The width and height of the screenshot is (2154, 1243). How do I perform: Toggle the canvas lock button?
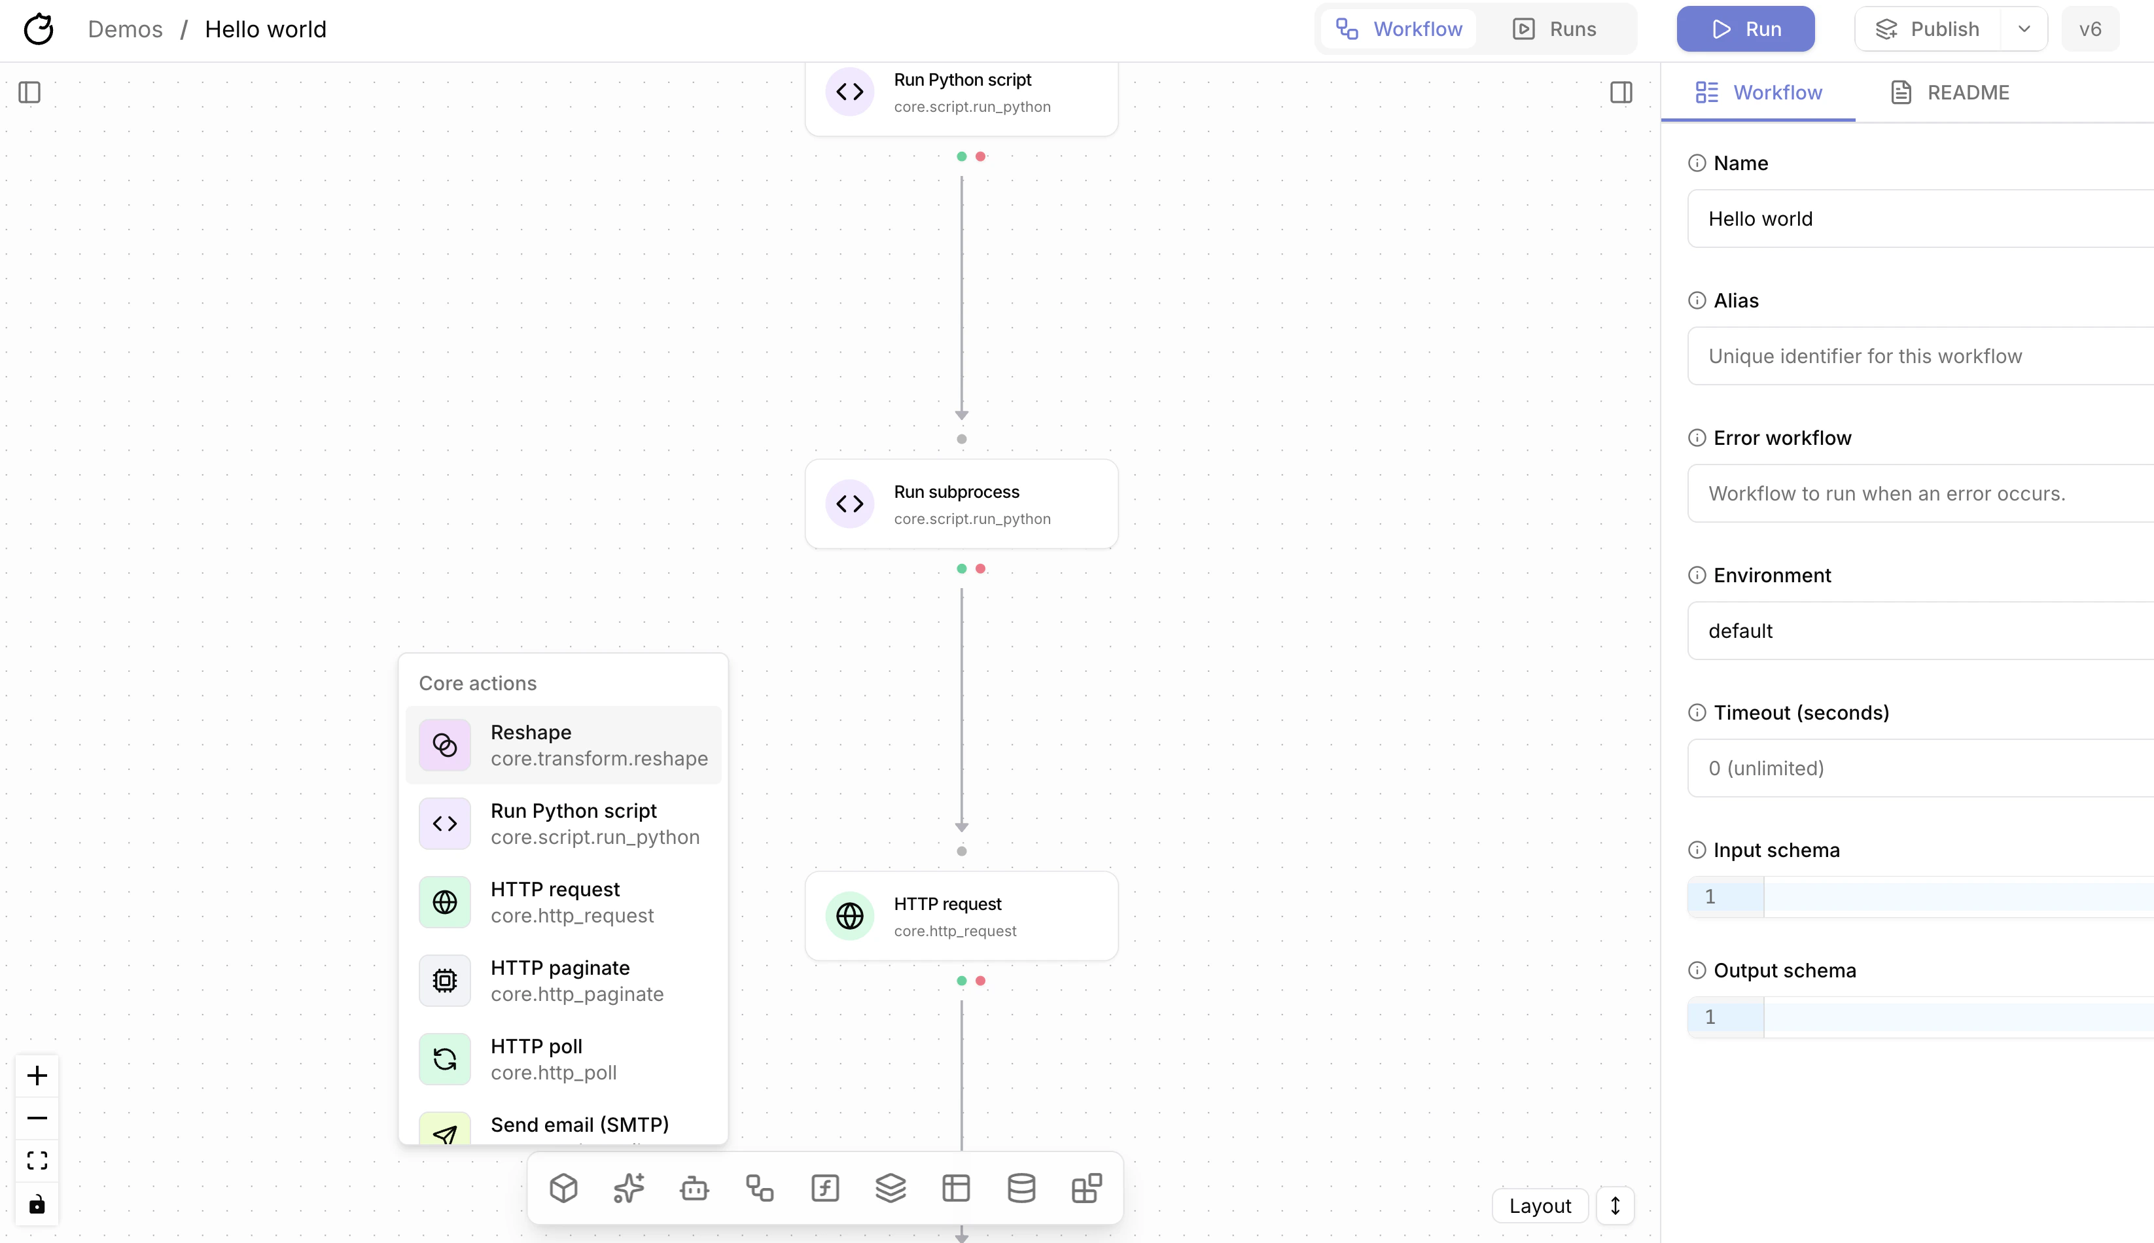pyautogui.click(x=37, y=1204)
